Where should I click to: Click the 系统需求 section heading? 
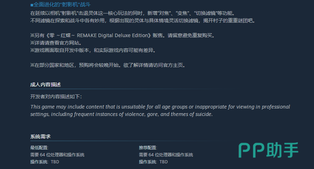click(41, 136)
